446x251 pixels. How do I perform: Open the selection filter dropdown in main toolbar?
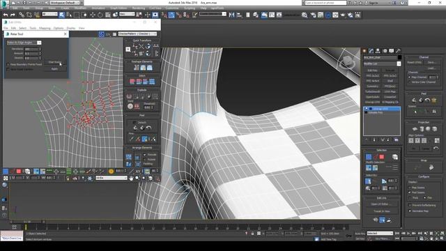(x=49, y=14)
